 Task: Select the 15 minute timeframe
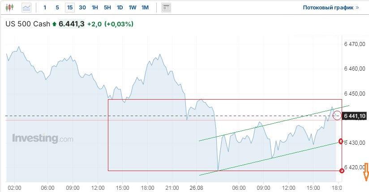click(x=69, y=8)
